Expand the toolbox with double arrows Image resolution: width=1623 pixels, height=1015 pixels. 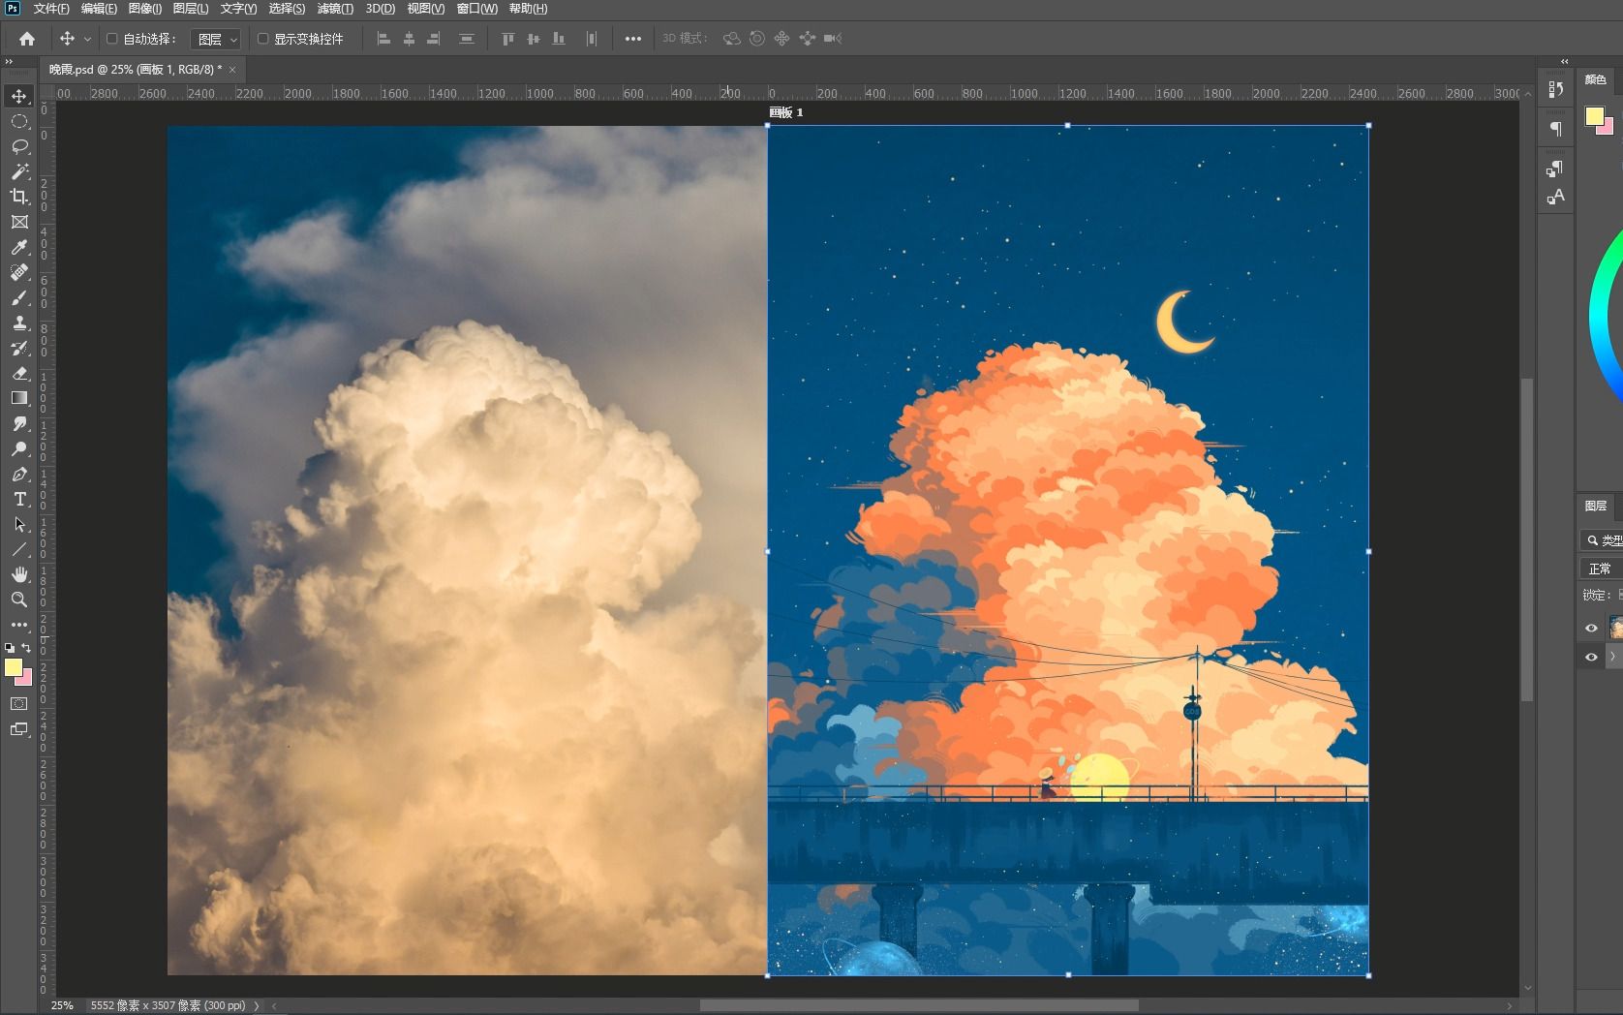[10, 61]
